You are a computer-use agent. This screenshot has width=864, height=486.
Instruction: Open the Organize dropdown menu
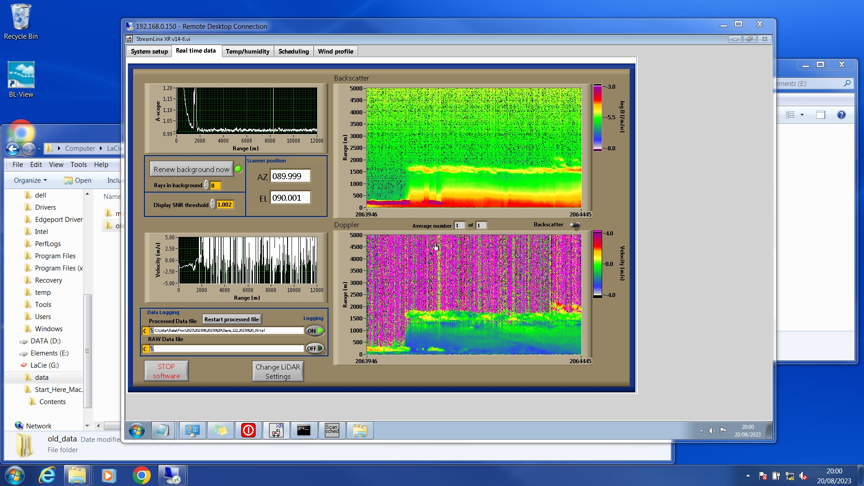30,180
